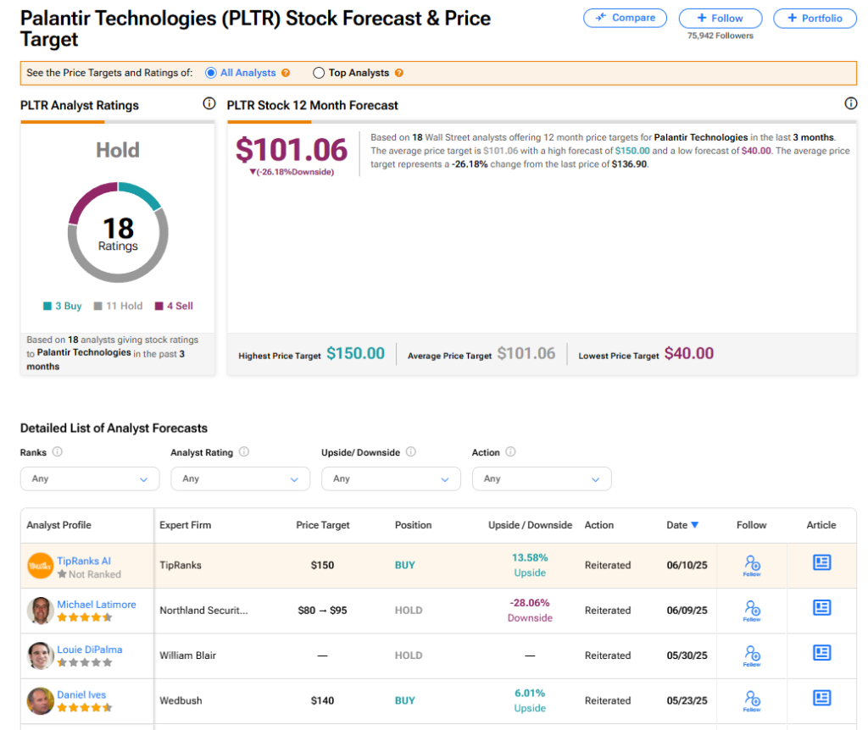Sort table by Date column
868x730 pixels.
point(682,525)
